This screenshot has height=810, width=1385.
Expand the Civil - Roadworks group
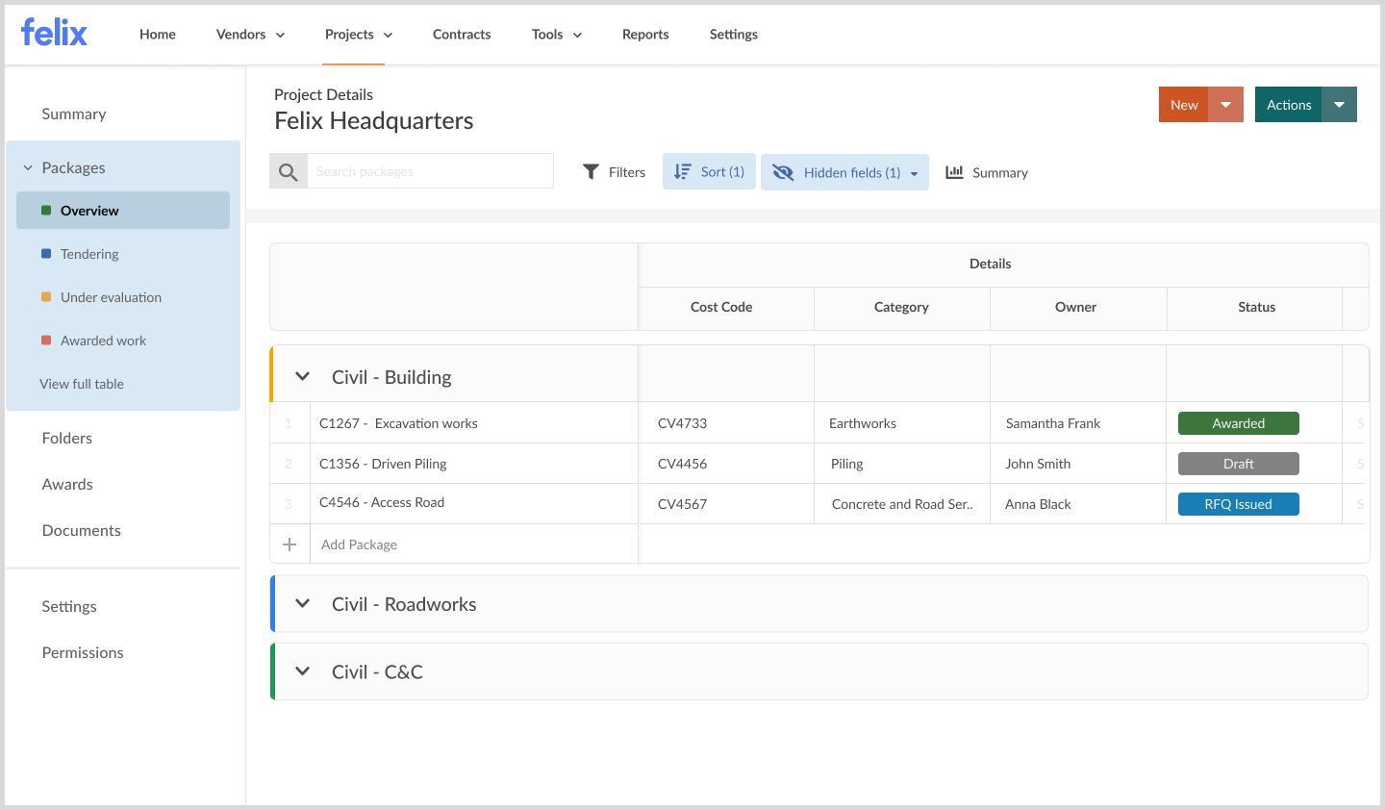click(x=302, y=603)
